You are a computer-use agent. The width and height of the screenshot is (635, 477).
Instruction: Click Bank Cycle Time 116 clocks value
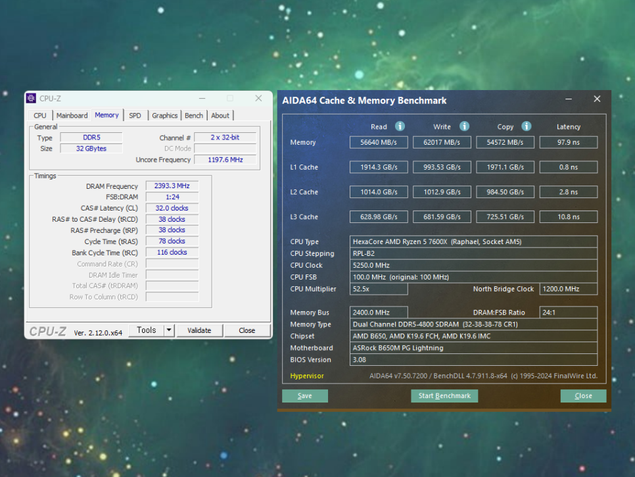[172, 253]
